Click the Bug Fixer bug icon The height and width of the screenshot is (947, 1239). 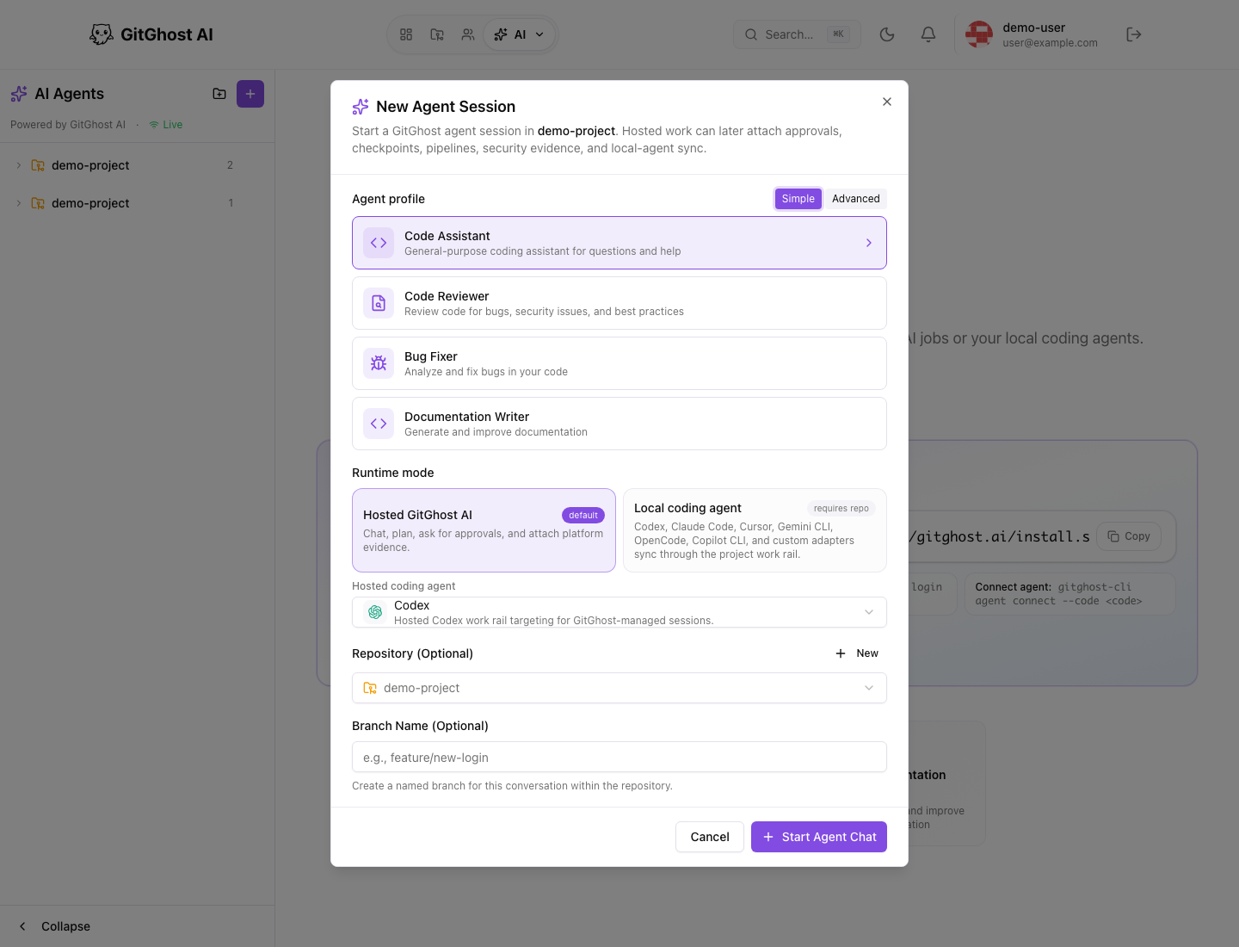point(379,363)
